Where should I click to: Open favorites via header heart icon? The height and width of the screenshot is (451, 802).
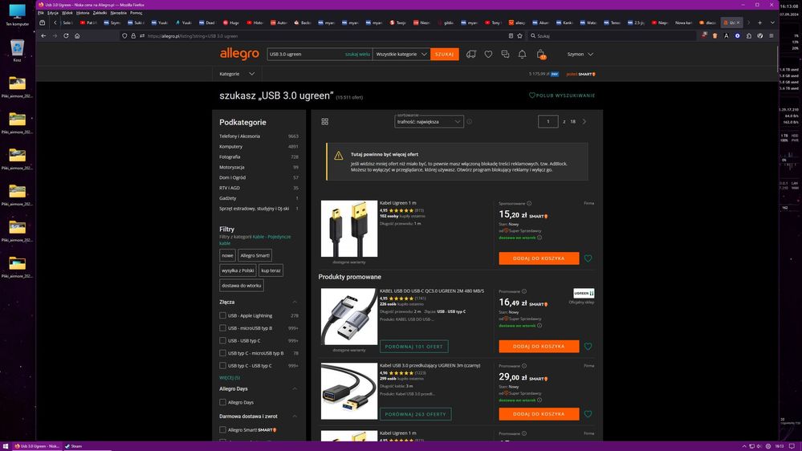[488, 55]
